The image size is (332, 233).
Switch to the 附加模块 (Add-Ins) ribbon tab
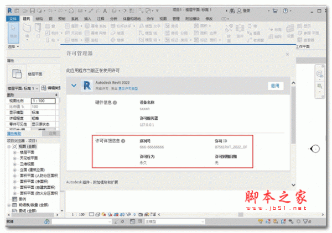click(x=193, y=19)
